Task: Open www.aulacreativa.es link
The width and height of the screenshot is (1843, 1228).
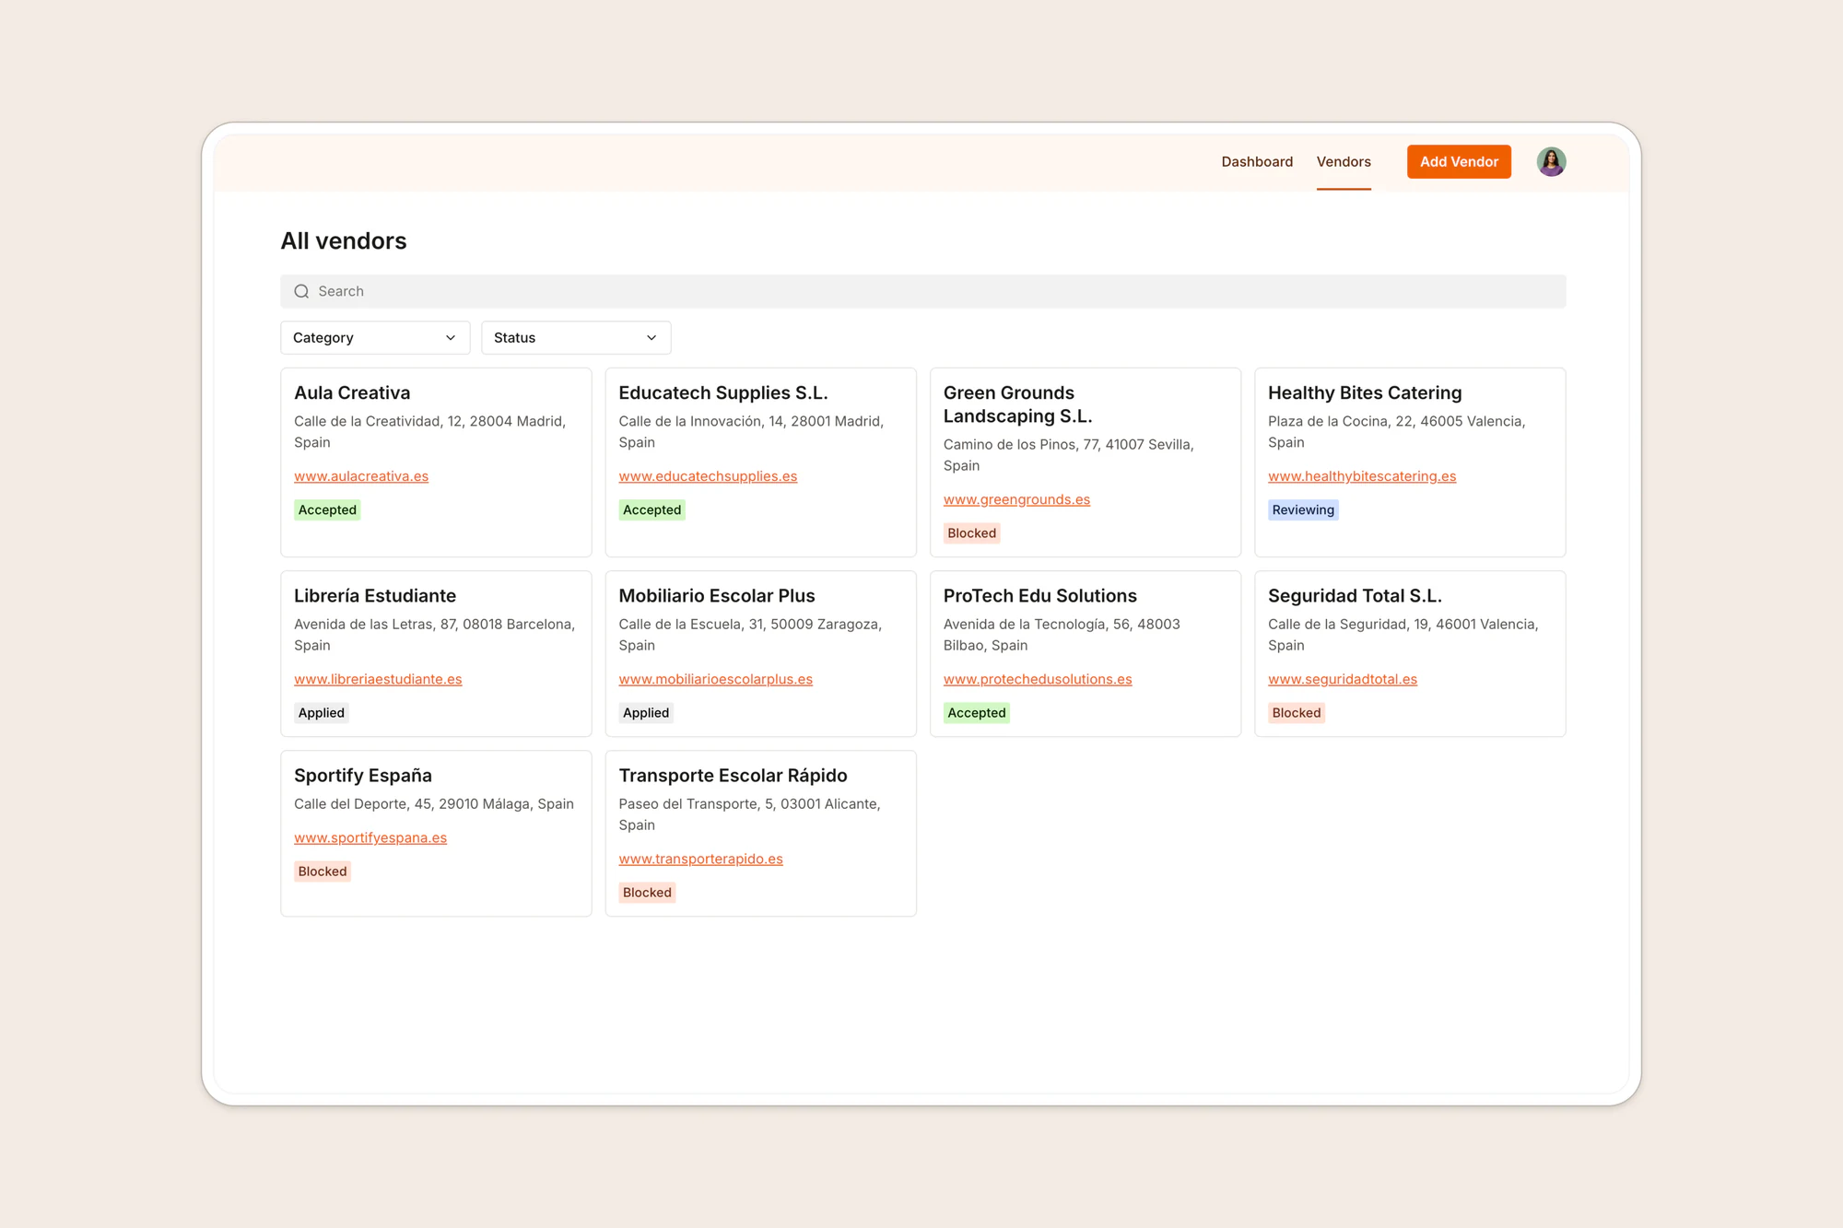Action: [x=361, y=476]
